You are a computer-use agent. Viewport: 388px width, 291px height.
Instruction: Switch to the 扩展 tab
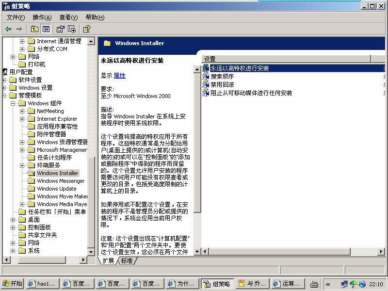(108, 260)
